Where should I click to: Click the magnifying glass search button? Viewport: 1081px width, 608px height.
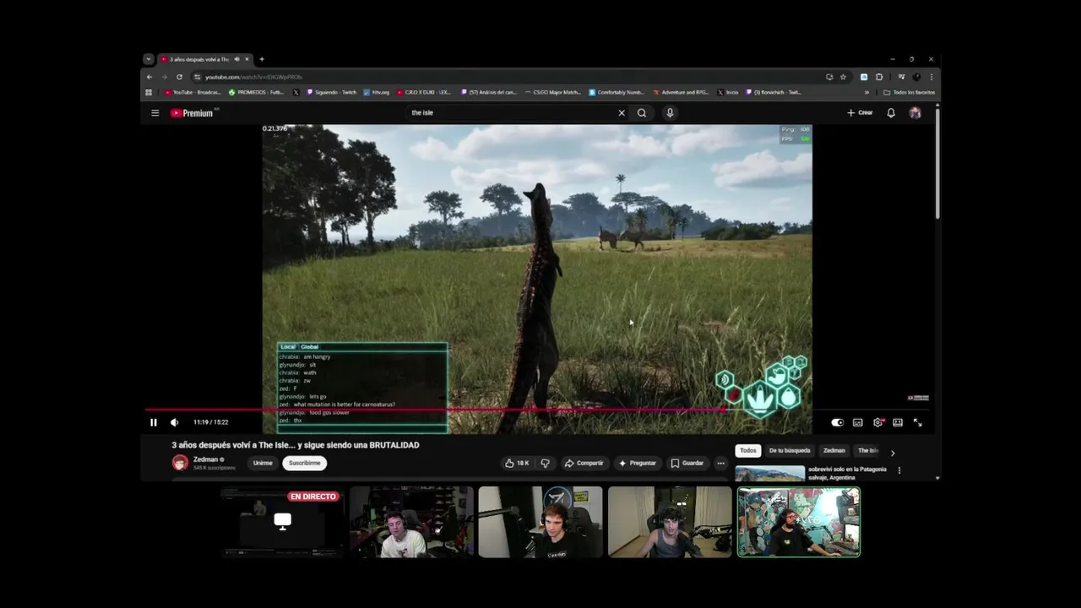pyautogui.click(x=642, y=112)
